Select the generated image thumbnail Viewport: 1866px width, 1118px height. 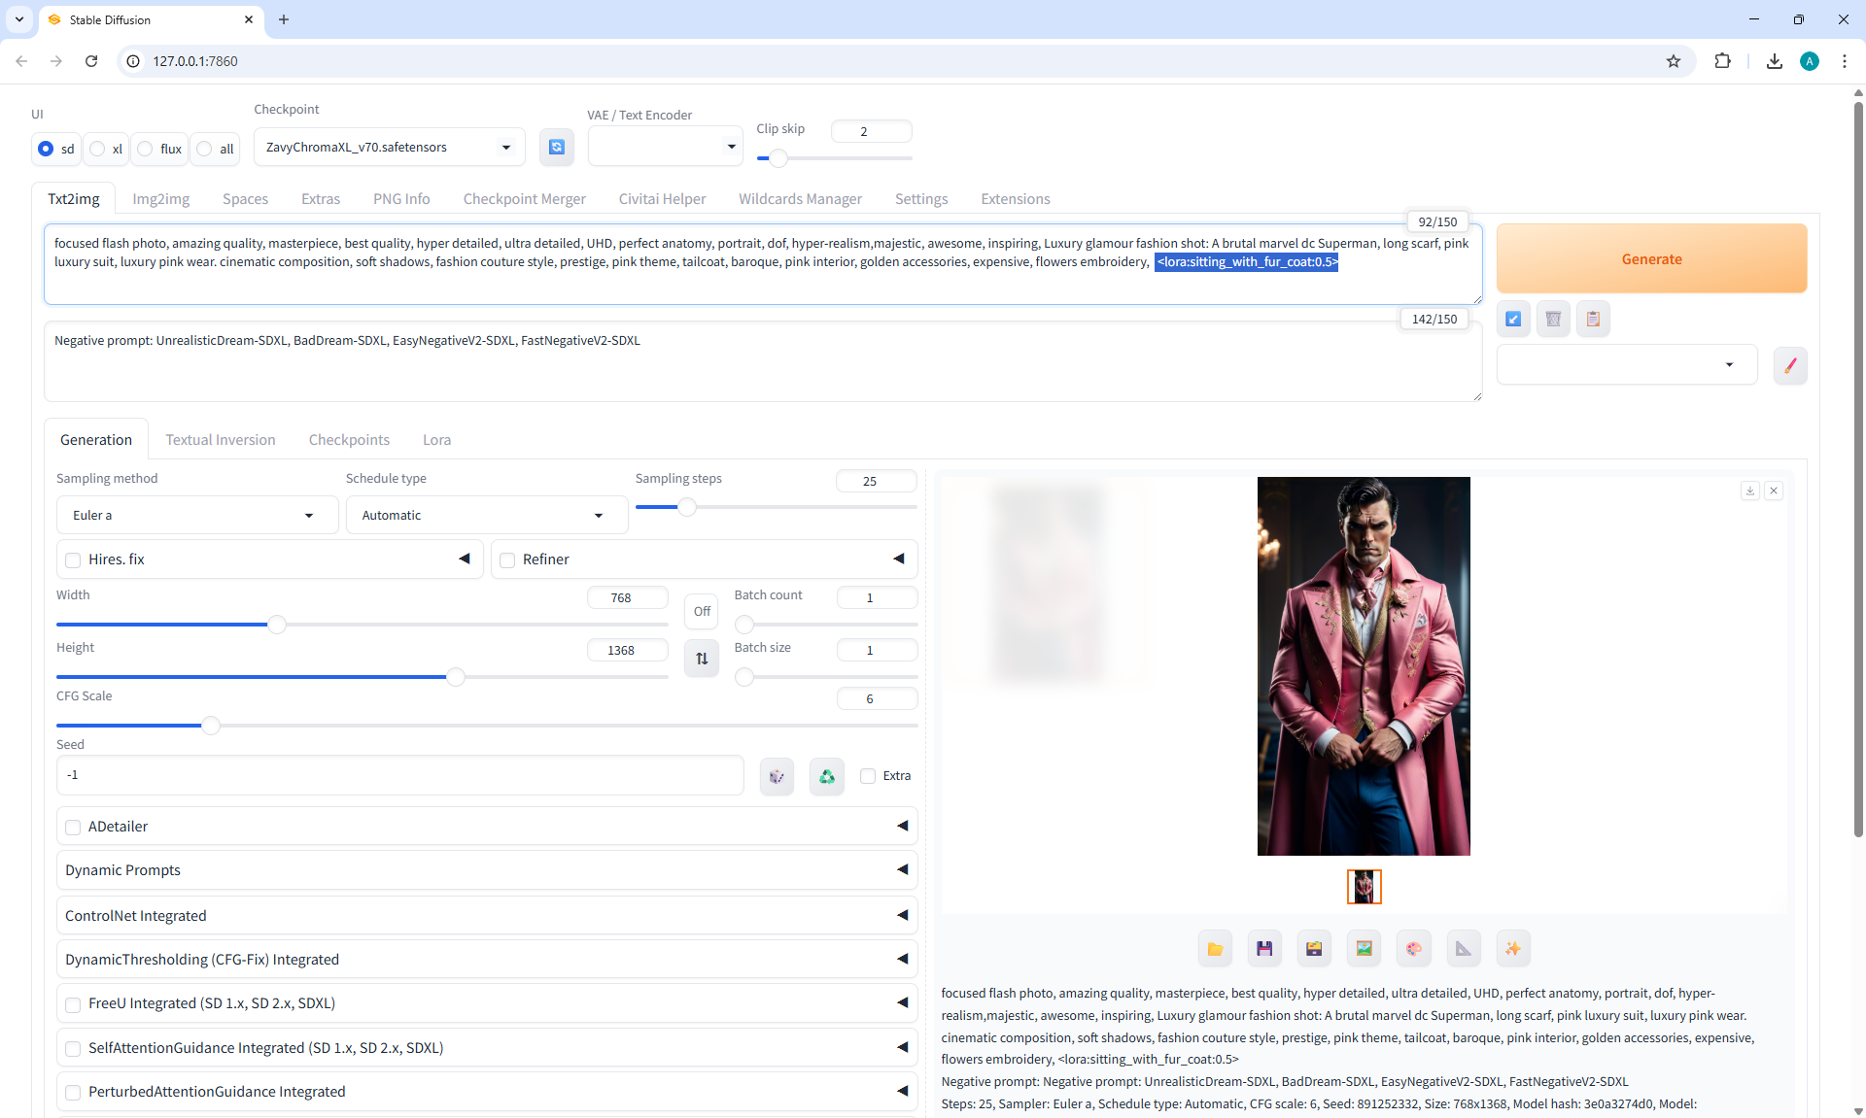point(1364,886)
